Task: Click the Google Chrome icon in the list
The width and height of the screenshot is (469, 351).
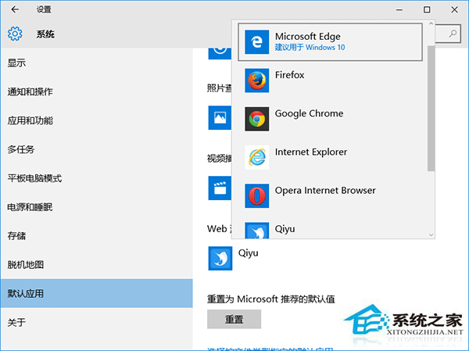Action: pyautogui.click(x=256, y=119)
